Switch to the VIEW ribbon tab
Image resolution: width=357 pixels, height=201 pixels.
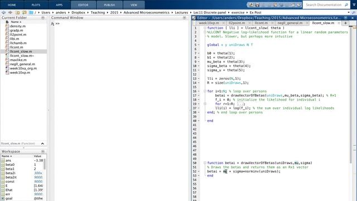coord(134,5)
